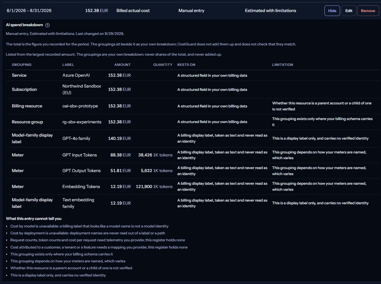This screenshot has width=381, height=284.
Task: Select the 'GPT Input Tokens' meter label
Action: pos(80,155)
